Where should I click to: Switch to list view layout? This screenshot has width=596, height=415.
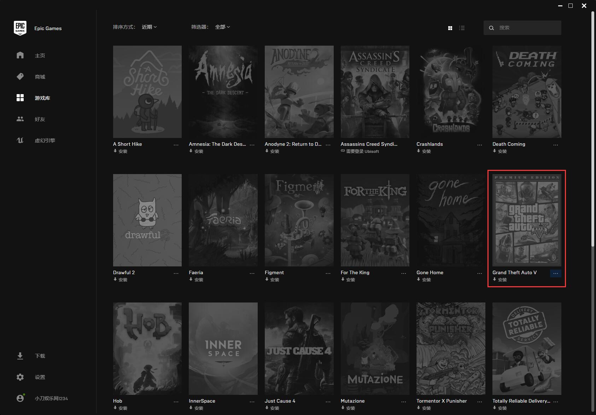pyautogui.click(x=462, y=28)
